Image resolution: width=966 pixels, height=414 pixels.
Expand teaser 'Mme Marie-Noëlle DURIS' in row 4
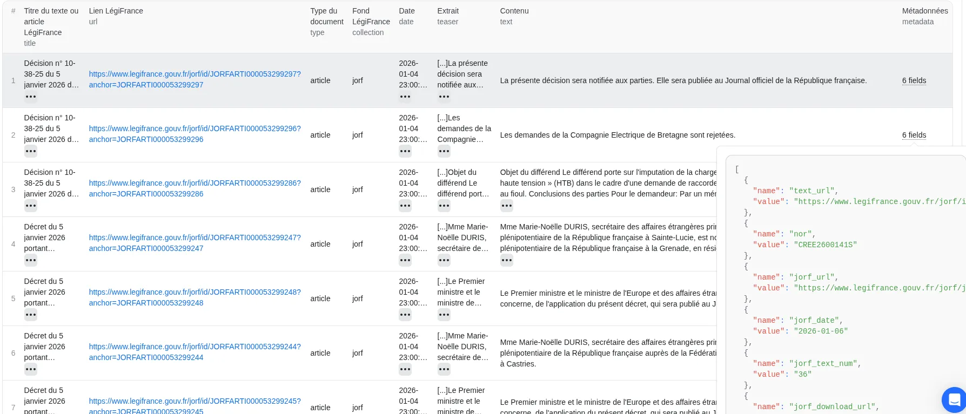pyautogui.click(x=444, y=261)
